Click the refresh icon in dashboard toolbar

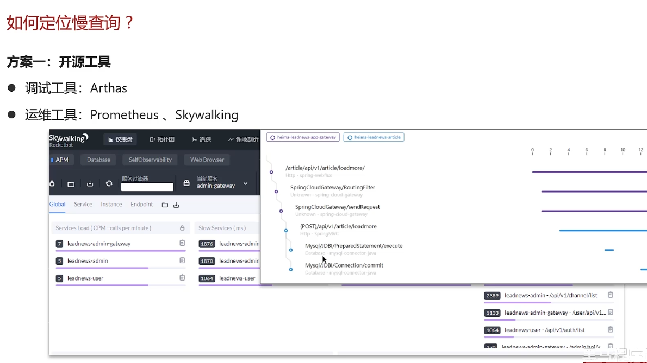tap(109, 183)
